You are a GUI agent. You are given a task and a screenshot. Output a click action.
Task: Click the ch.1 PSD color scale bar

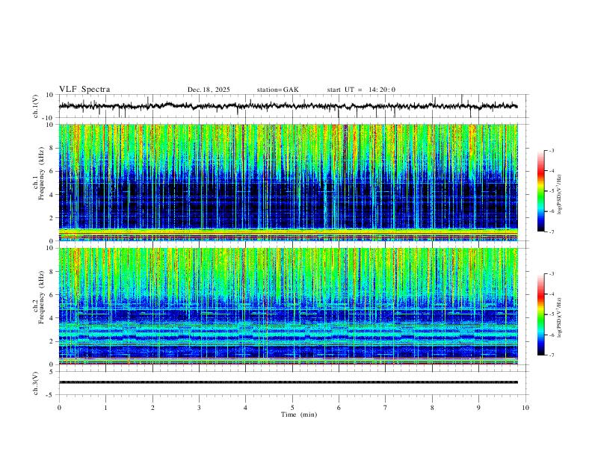[540, 191]
